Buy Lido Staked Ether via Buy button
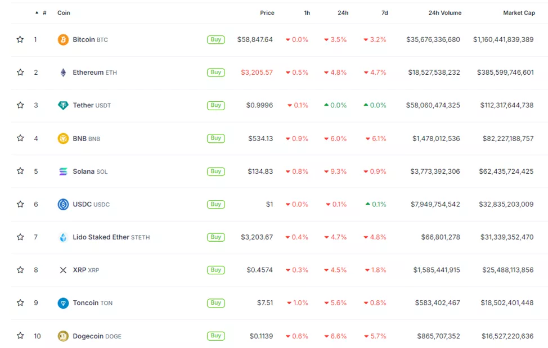The width and height of the screenshot is (548, 348). 216,237
